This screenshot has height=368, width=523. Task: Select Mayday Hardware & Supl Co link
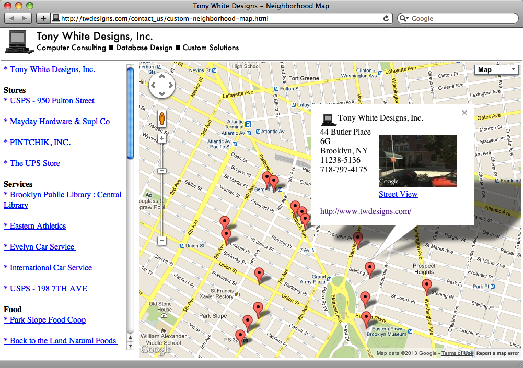[57, 122]
